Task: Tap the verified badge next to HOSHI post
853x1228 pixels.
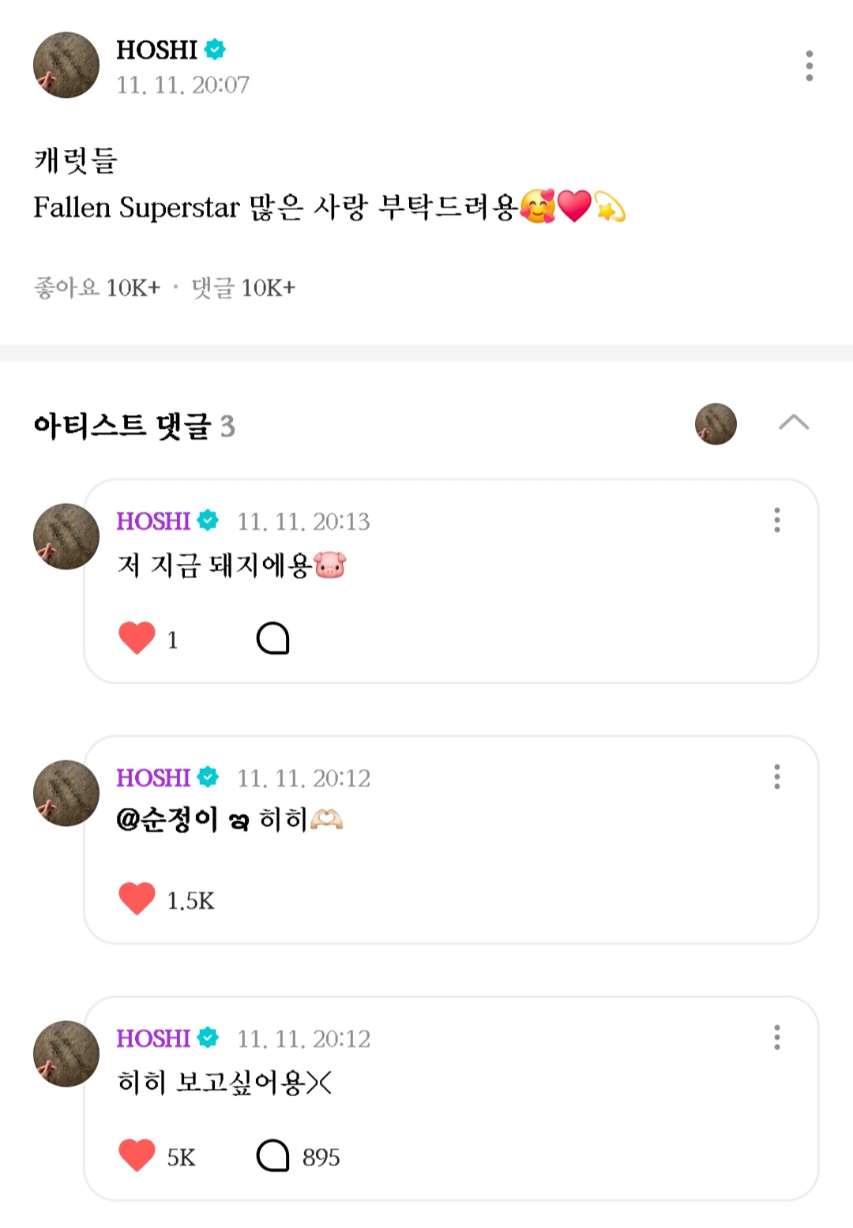Action: [215, 50]
